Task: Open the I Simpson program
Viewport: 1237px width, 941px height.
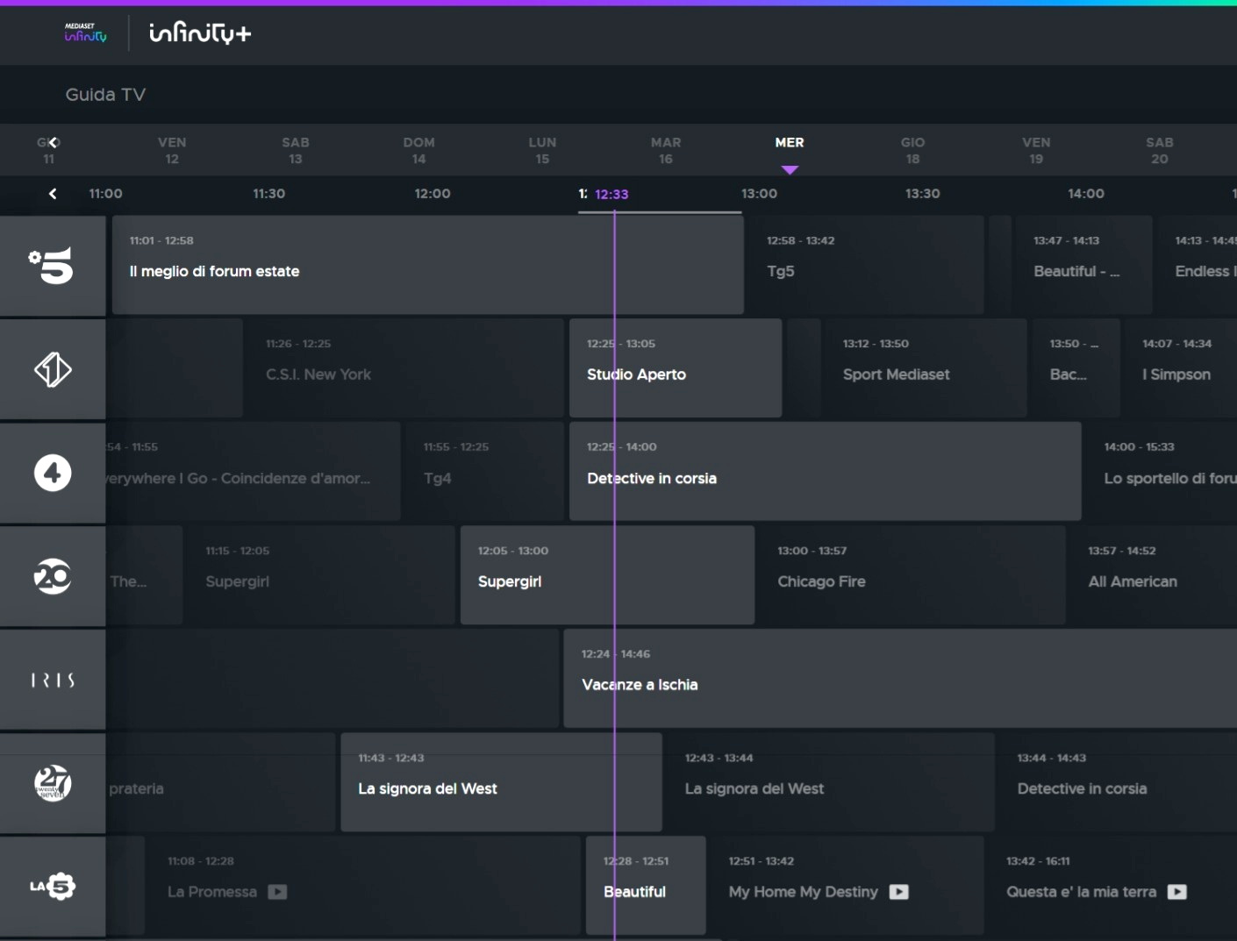Action: (1181, 368)
